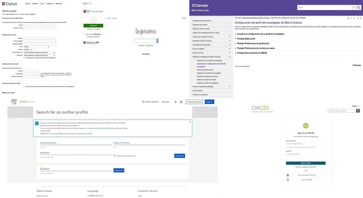The image size is (363, 198).
Task: Click the Scopus logo
Action: pyautogui.click(x=23, y=102)
